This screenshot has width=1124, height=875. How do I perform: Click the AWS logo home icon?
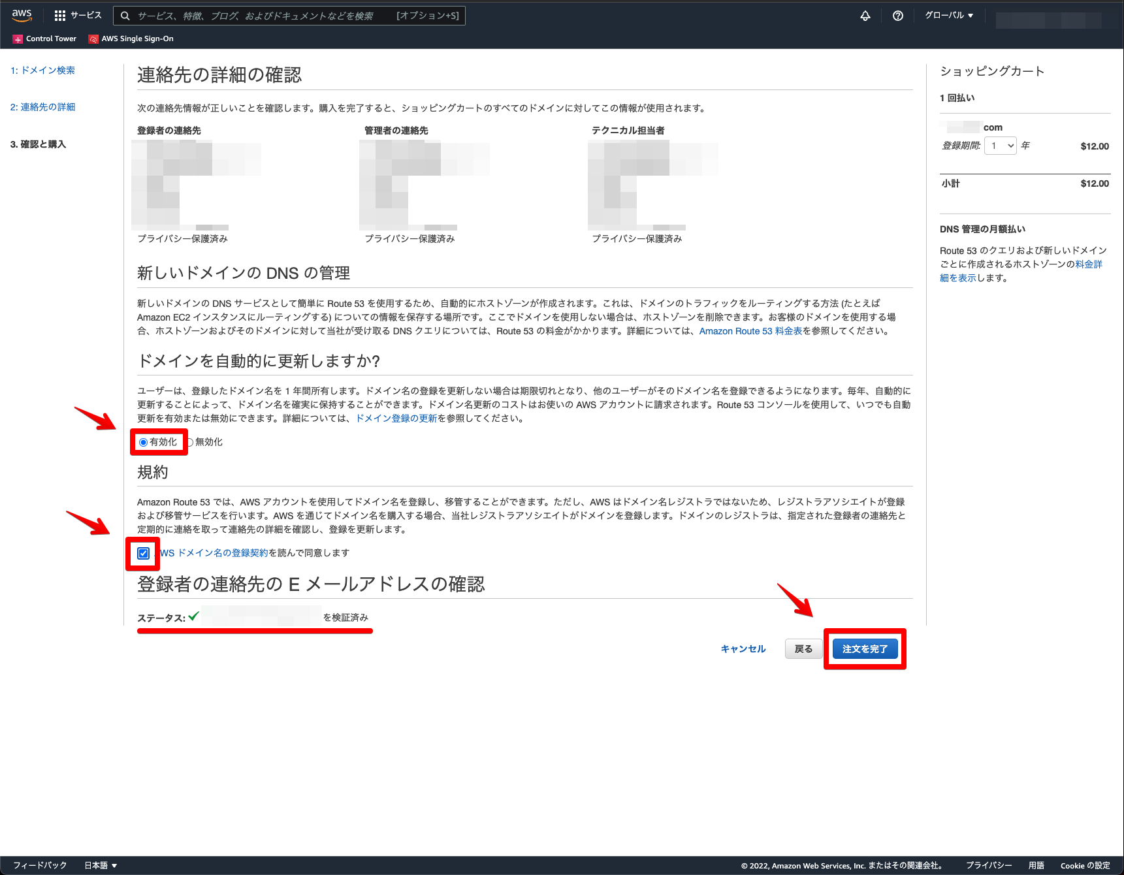click(22, 15)
